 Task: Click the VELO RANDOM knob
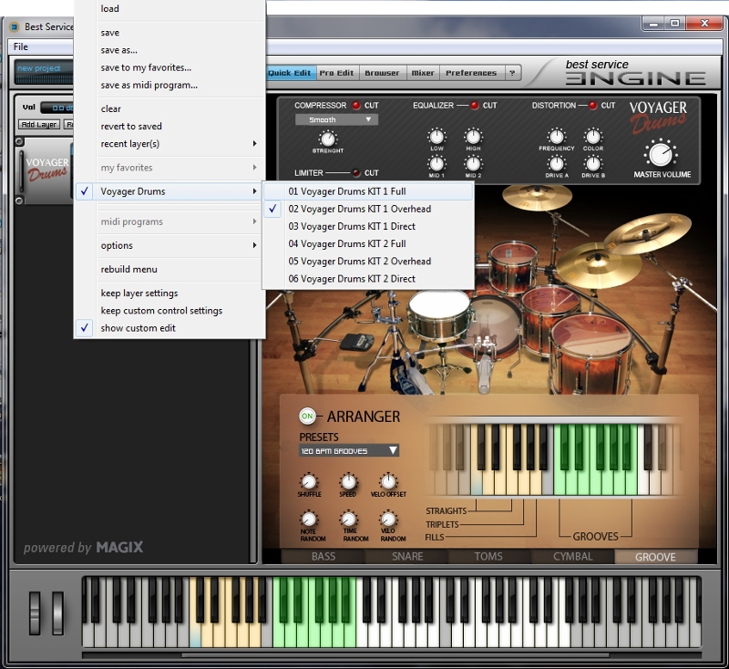pos(388,519)
